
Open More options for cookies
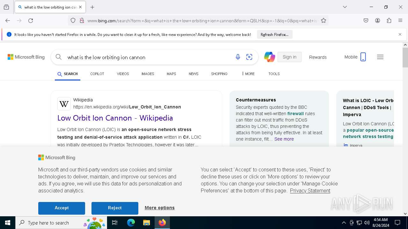[x=160, y=208]
